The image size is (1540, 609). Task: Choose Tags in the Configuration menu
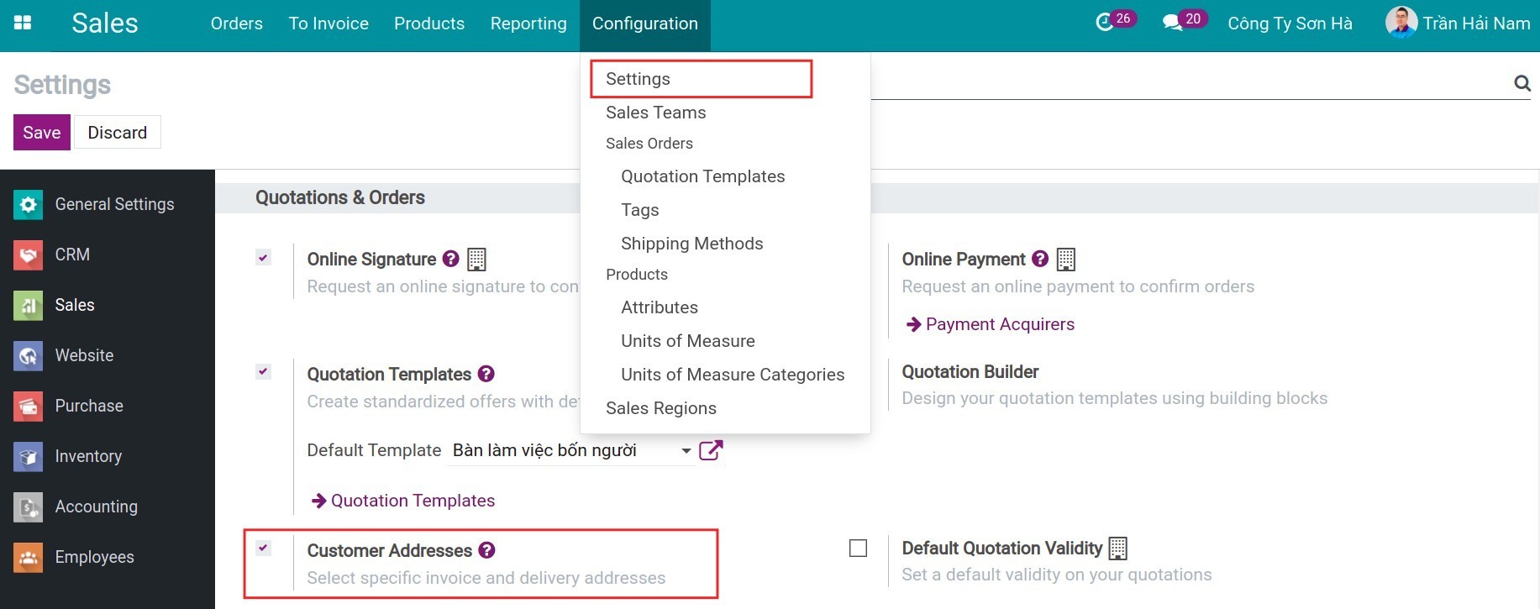pyautogui.click(x=639, y=210)
